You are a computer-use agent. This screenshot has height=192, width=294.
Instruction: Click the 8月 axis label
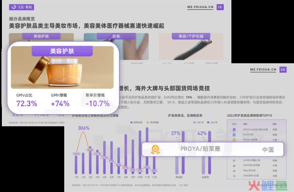click(x=126, y=177)
